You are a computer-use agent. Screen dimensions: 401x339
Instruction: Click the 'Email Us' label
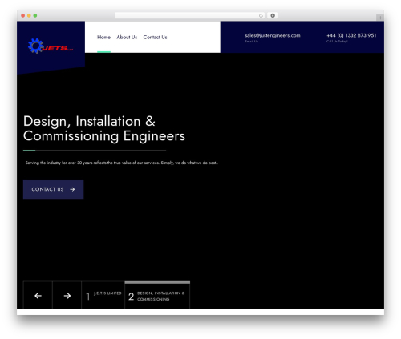tap(251, 42)
